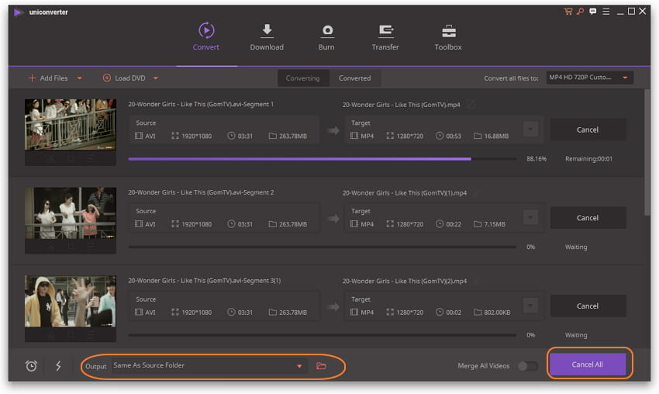
Task: Click the alarm clock schedule icon
Action: [31, 366]
